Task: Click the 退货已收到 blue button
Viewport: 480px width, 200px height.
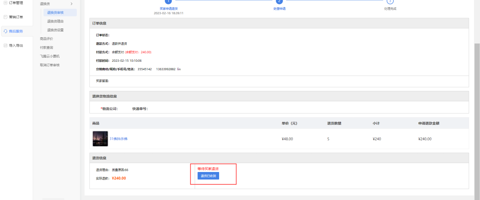Action: [208, 176]
